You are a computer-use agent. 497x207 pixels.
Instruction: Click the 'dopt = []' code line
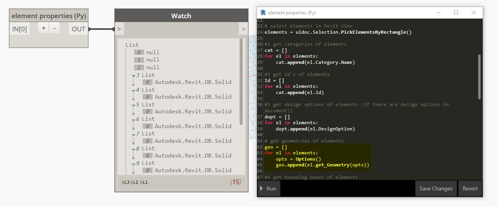click(277, 117)
